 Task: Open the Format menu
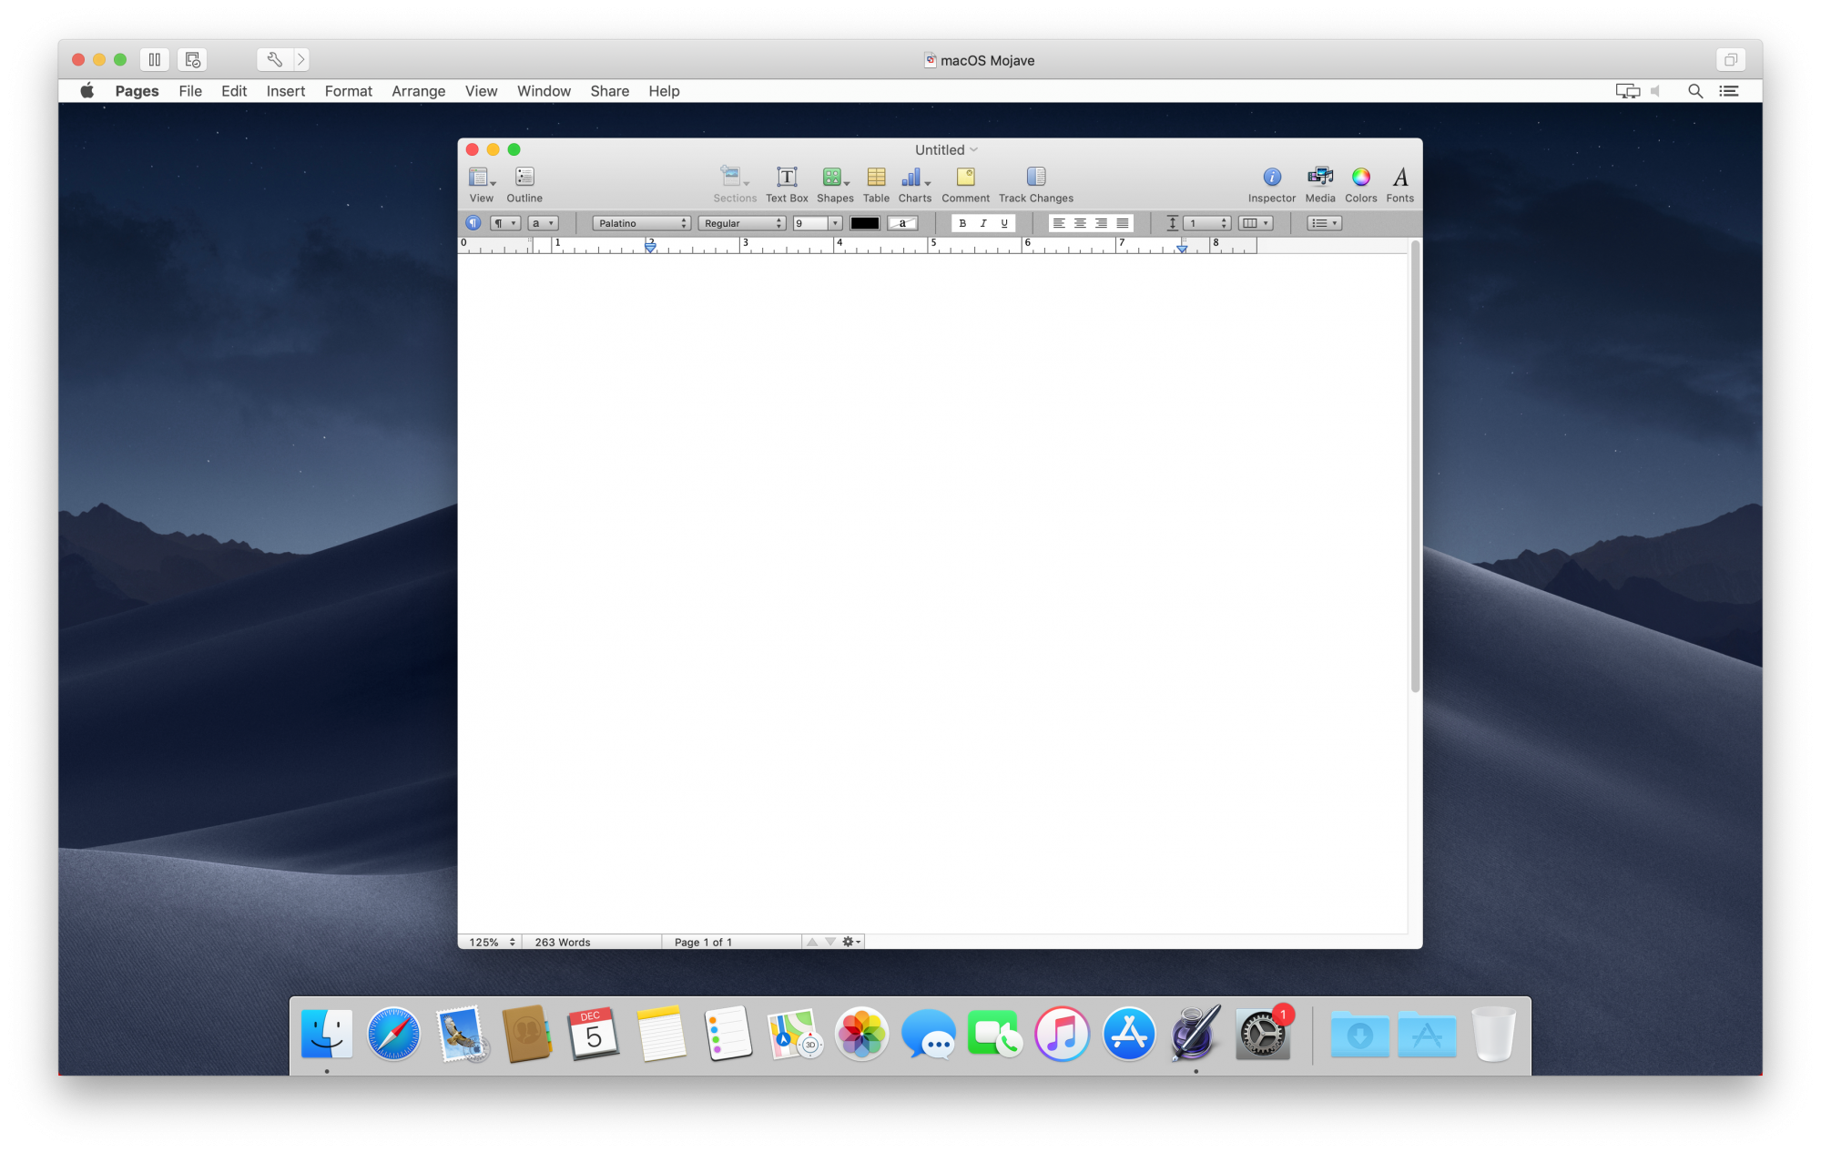coord(349,91)
